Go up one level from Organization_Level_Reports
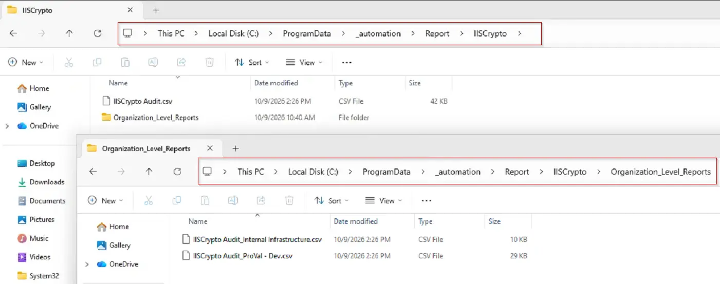The height and width of the screenshot is (284, 720). point(149,172)
